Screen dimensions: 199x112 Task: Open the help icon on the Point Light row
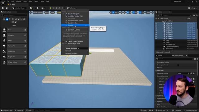tap(25, 46)
